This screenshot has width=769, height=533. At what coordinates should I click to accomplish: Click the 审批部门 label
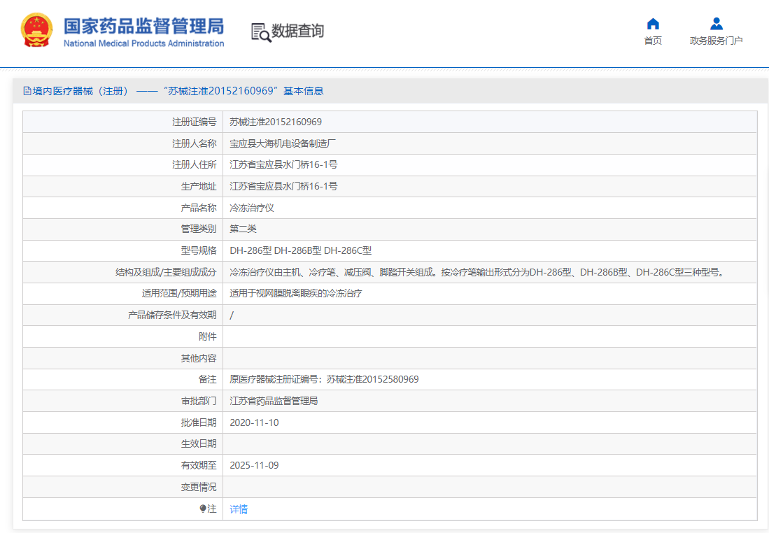199,401
